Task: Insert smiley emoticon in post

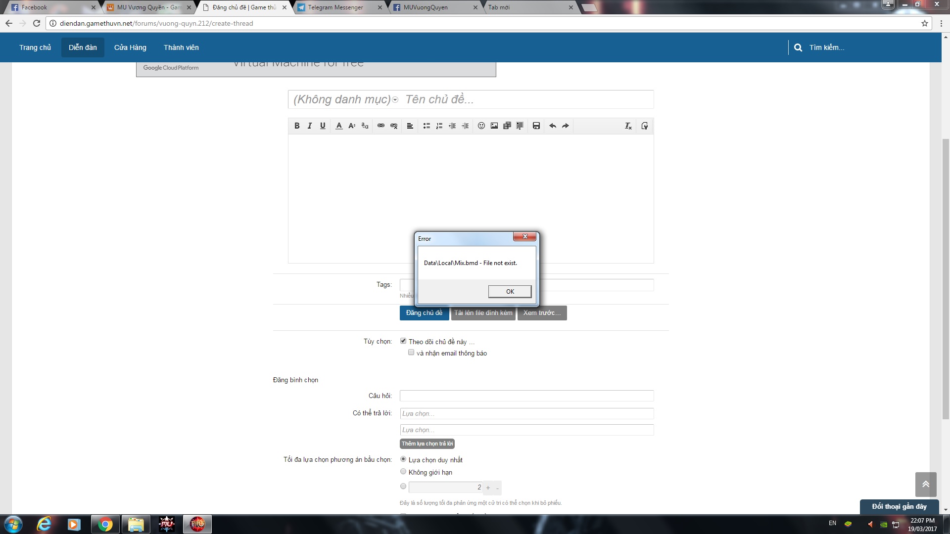Action: click(x=481, y=126)
